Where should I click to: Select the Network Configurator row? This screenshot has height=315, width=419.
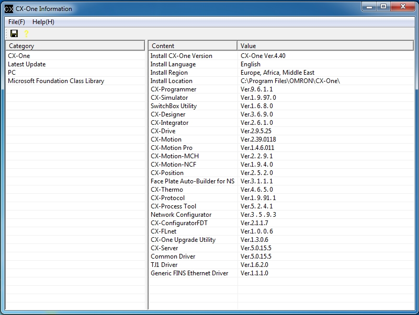(x=281, y=215)
